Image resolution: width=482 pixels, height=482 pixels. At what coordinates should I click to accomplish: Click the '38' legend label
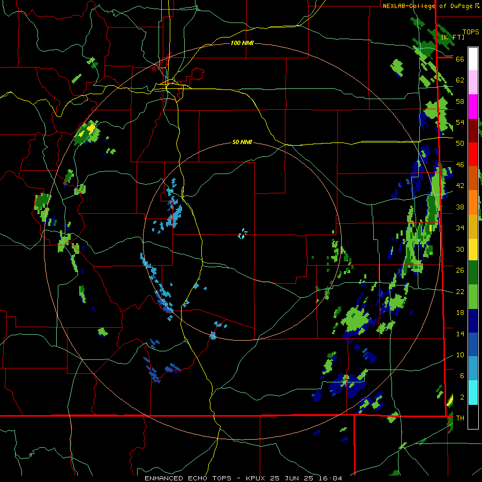click(460, 207)
